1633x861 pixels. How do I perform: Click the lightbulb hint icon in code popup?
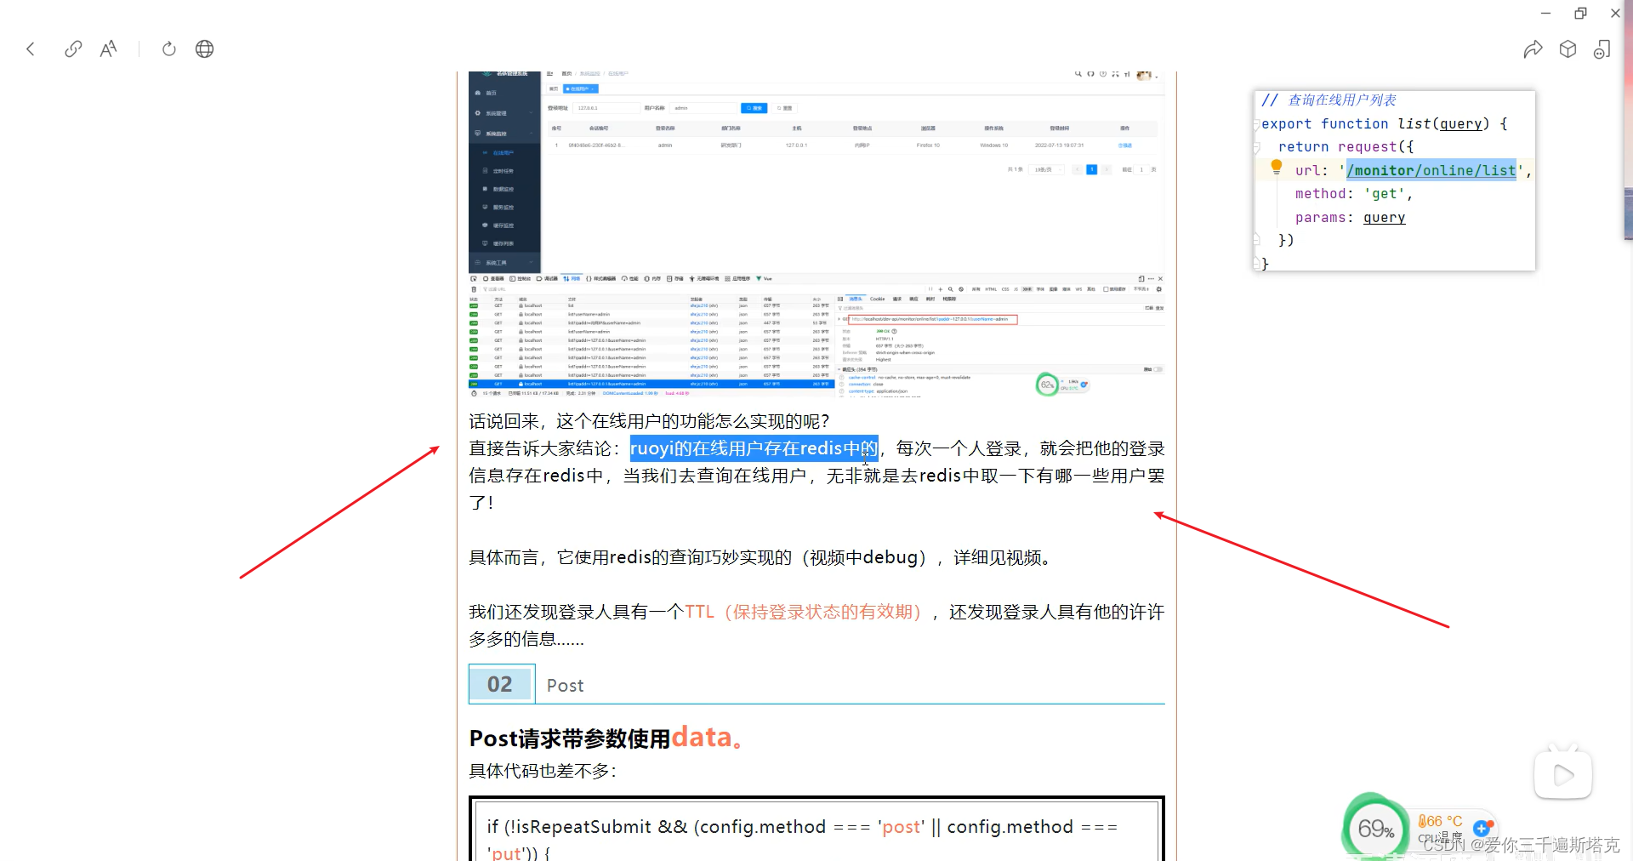pyautogui.click(x=1276, y=168)
